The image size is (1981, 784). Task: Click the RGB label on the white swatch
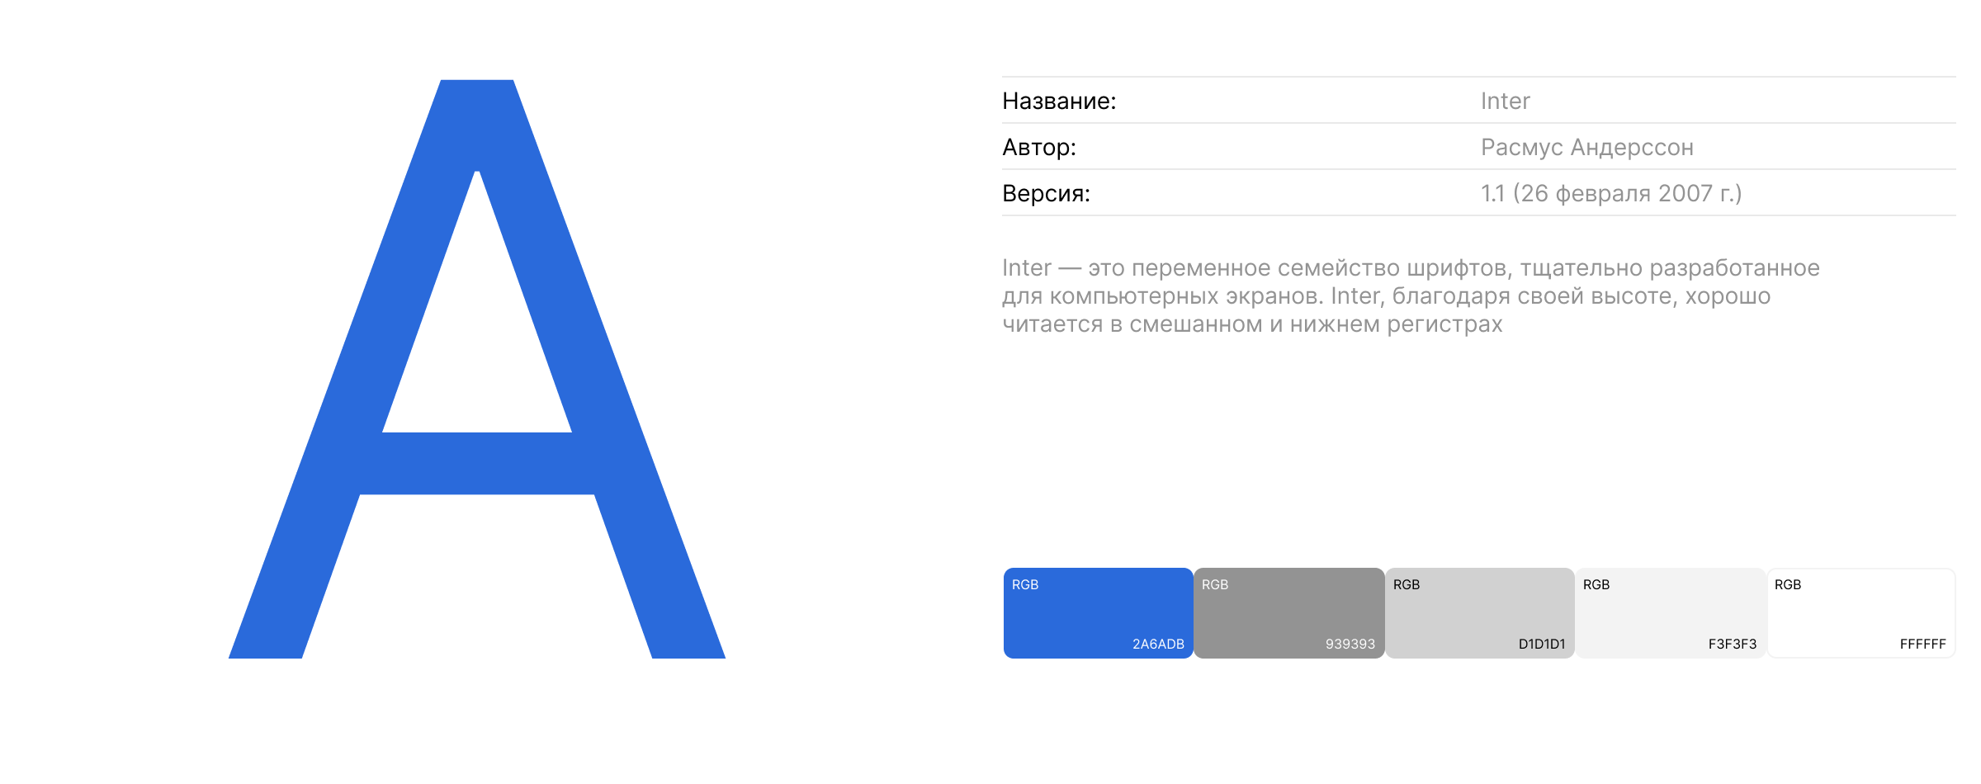(x=1788, y=584)
